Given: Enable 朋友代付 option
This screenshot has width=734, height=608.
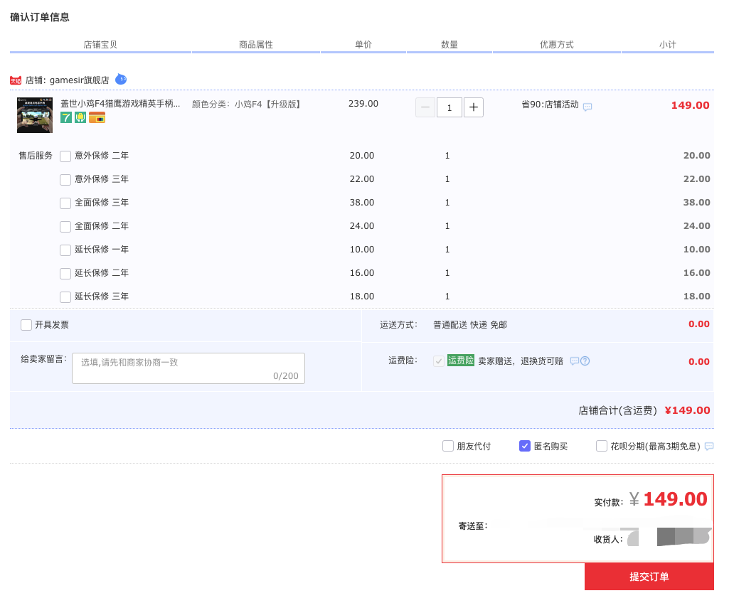Looking at the screenshot, I should [448, 446].
